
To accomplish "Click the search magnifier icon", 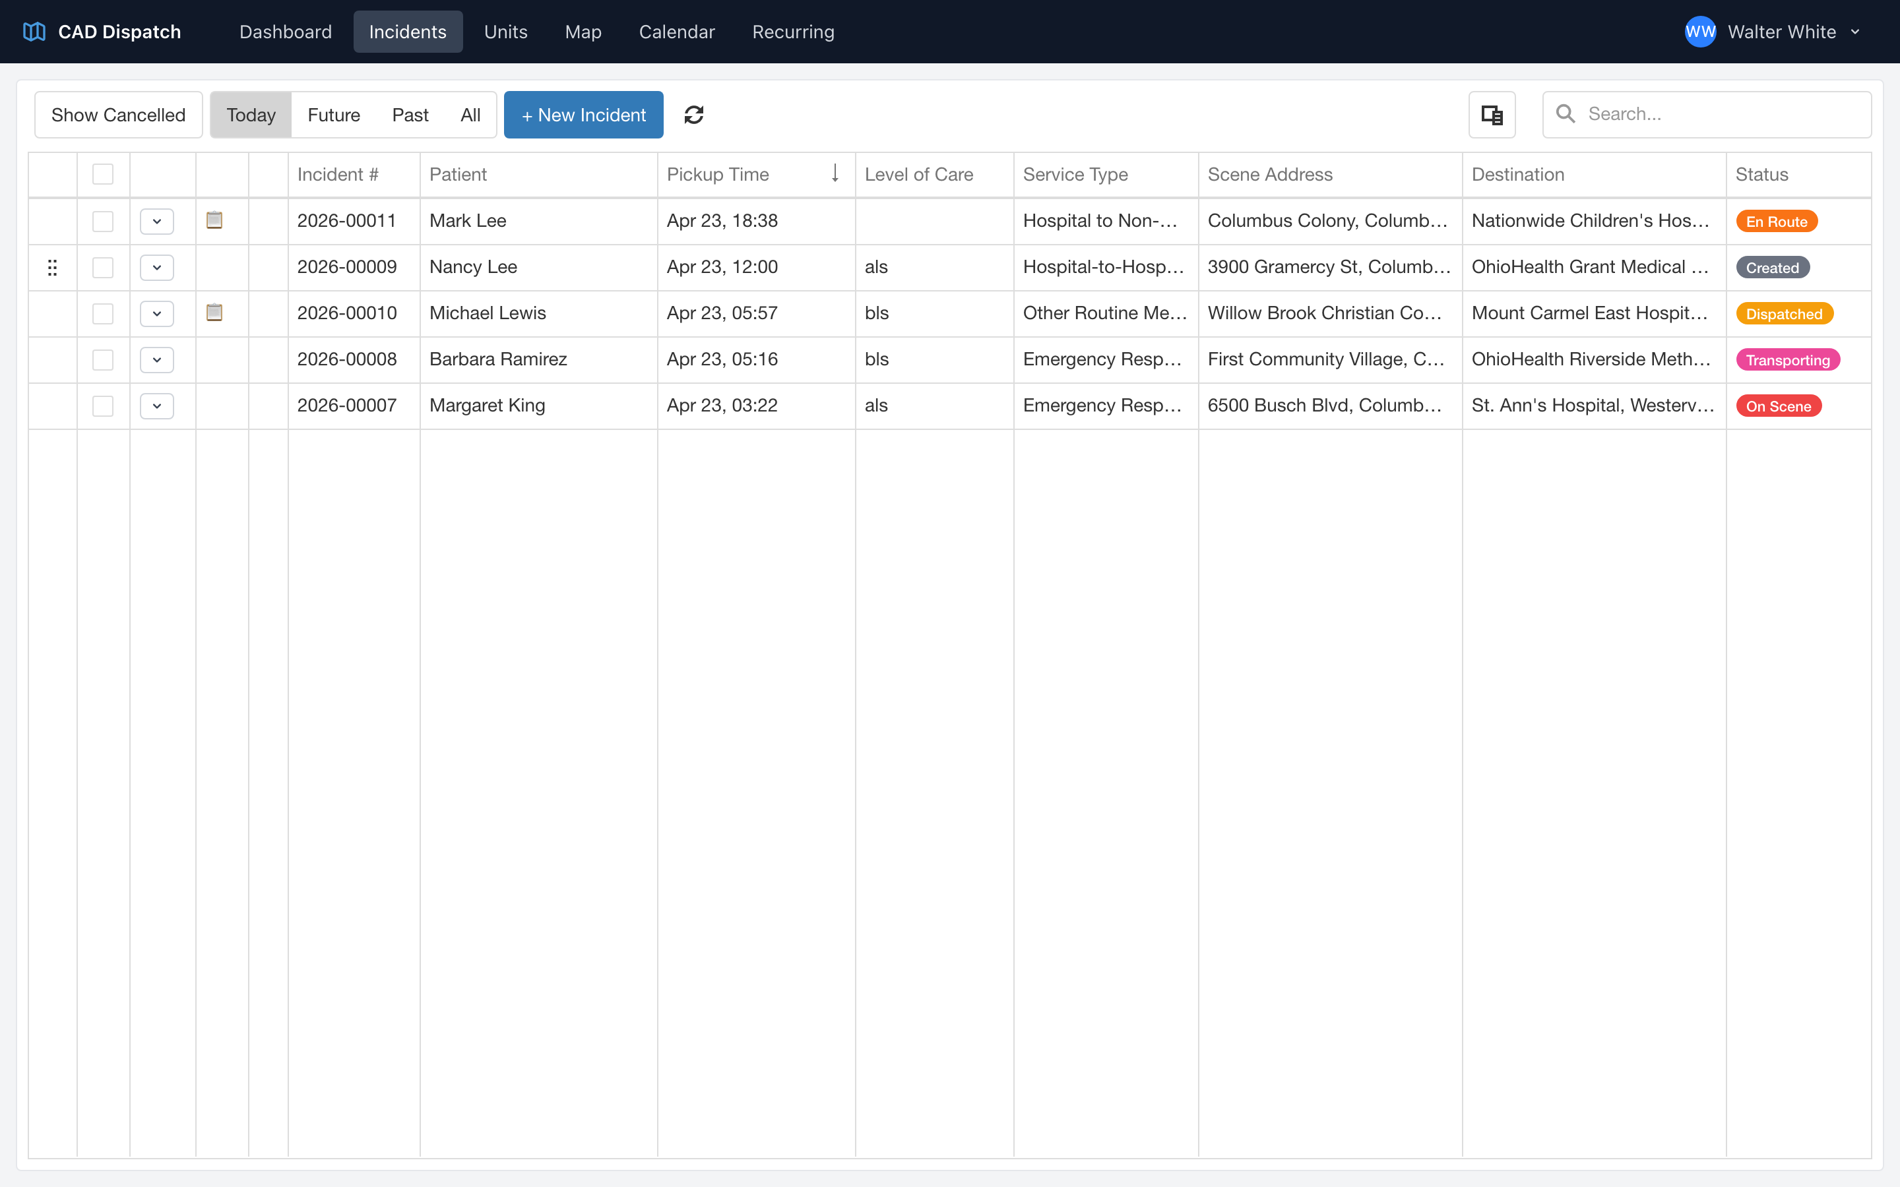I will point(1565,114).
